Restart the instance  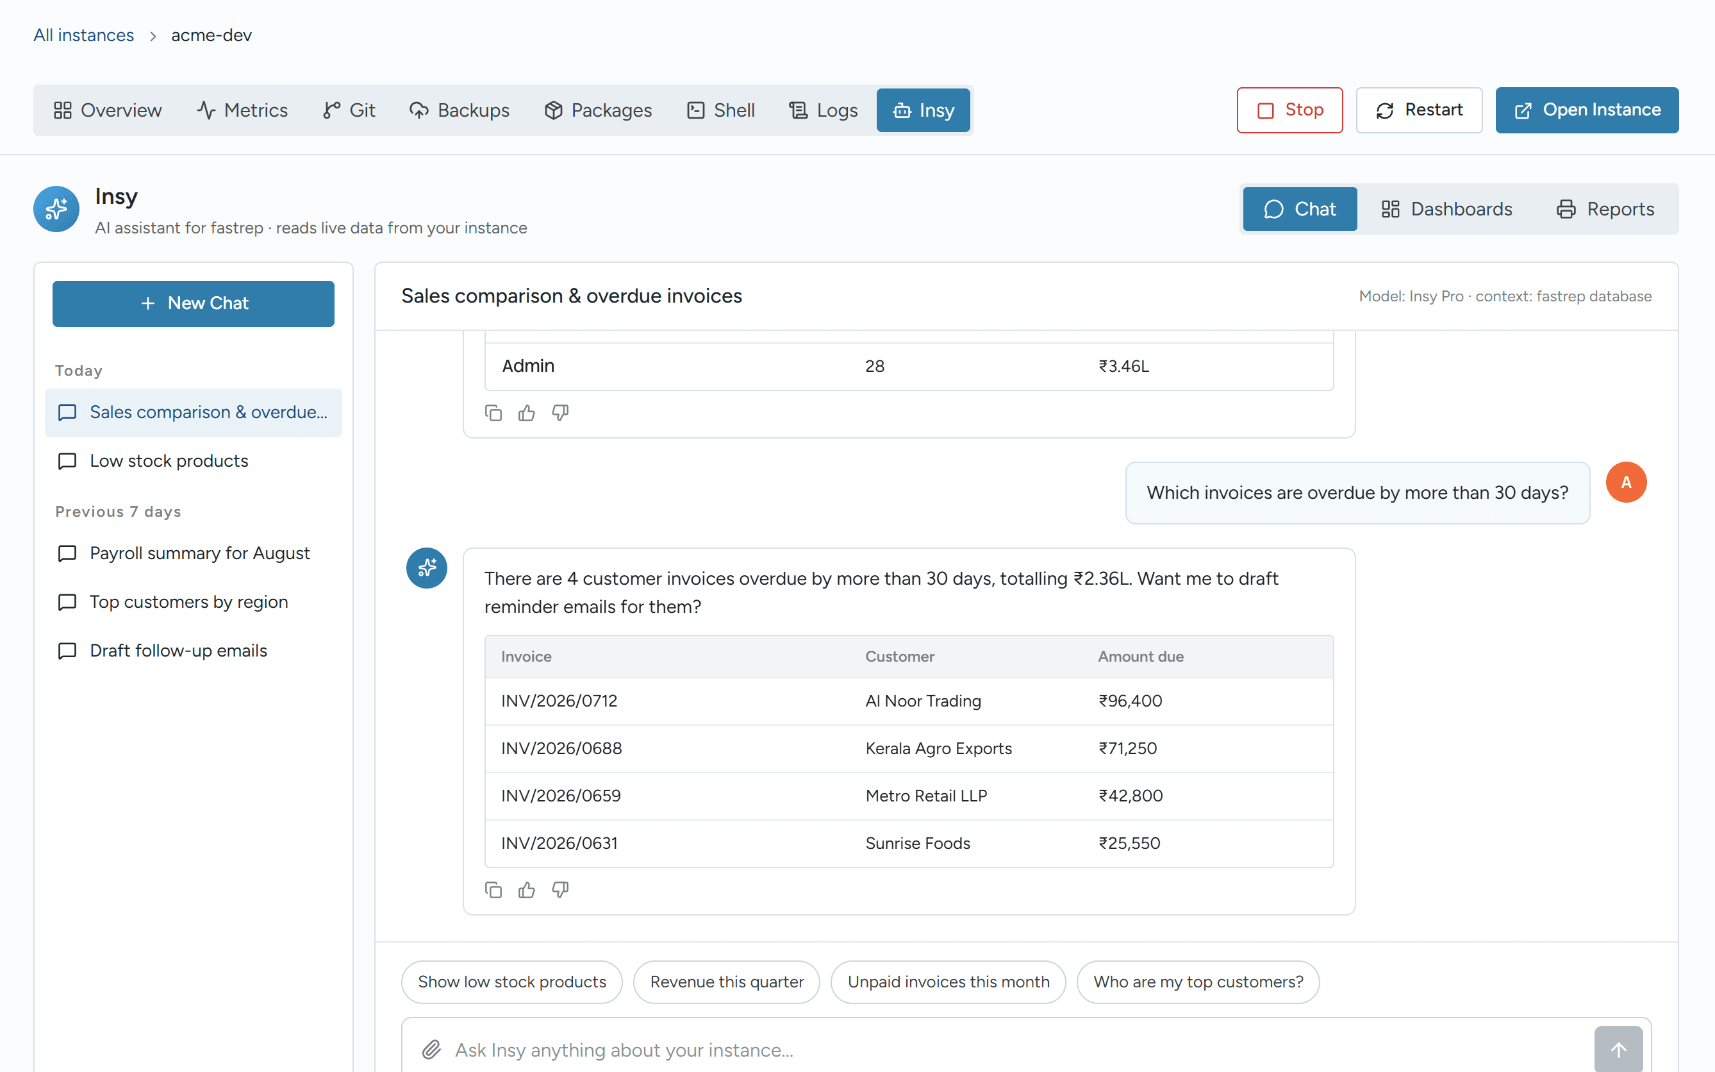1420,110
